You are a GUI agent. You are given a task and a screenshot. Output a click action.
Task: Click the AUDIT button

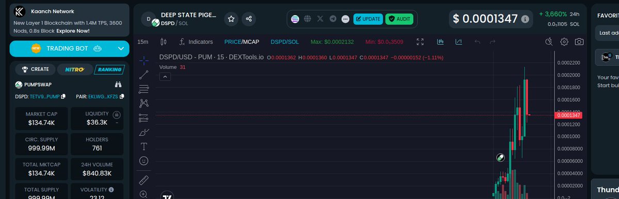(399, 19)
